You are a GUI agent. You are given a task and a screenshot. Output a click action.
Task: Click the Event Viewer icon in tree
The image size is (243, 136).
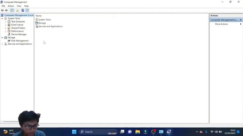coord(9,25)
